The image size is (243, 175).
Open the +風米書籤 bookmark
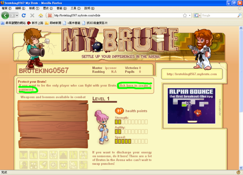click(x=72, y=23)
